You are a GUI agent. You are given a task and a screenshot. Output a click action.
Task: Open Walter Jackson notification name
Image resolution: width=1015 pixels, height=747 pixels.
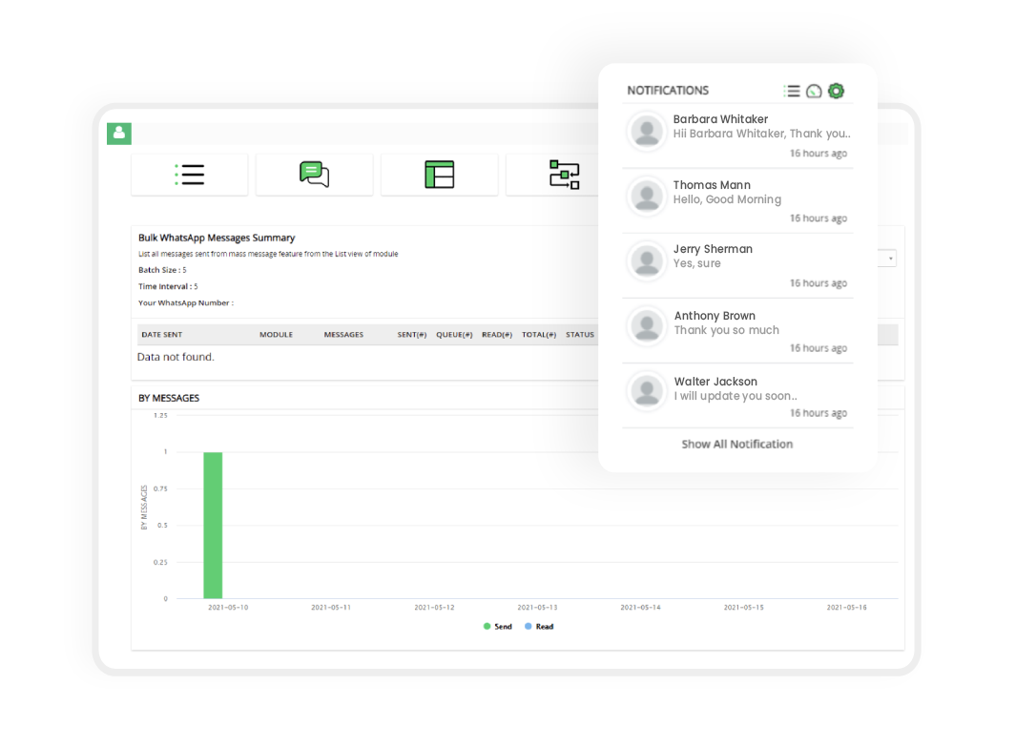715,382
